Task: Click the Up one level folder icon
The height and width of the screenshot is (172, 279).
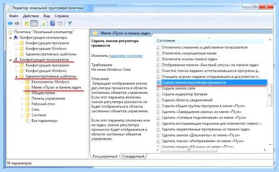Action: click(27, 23)
